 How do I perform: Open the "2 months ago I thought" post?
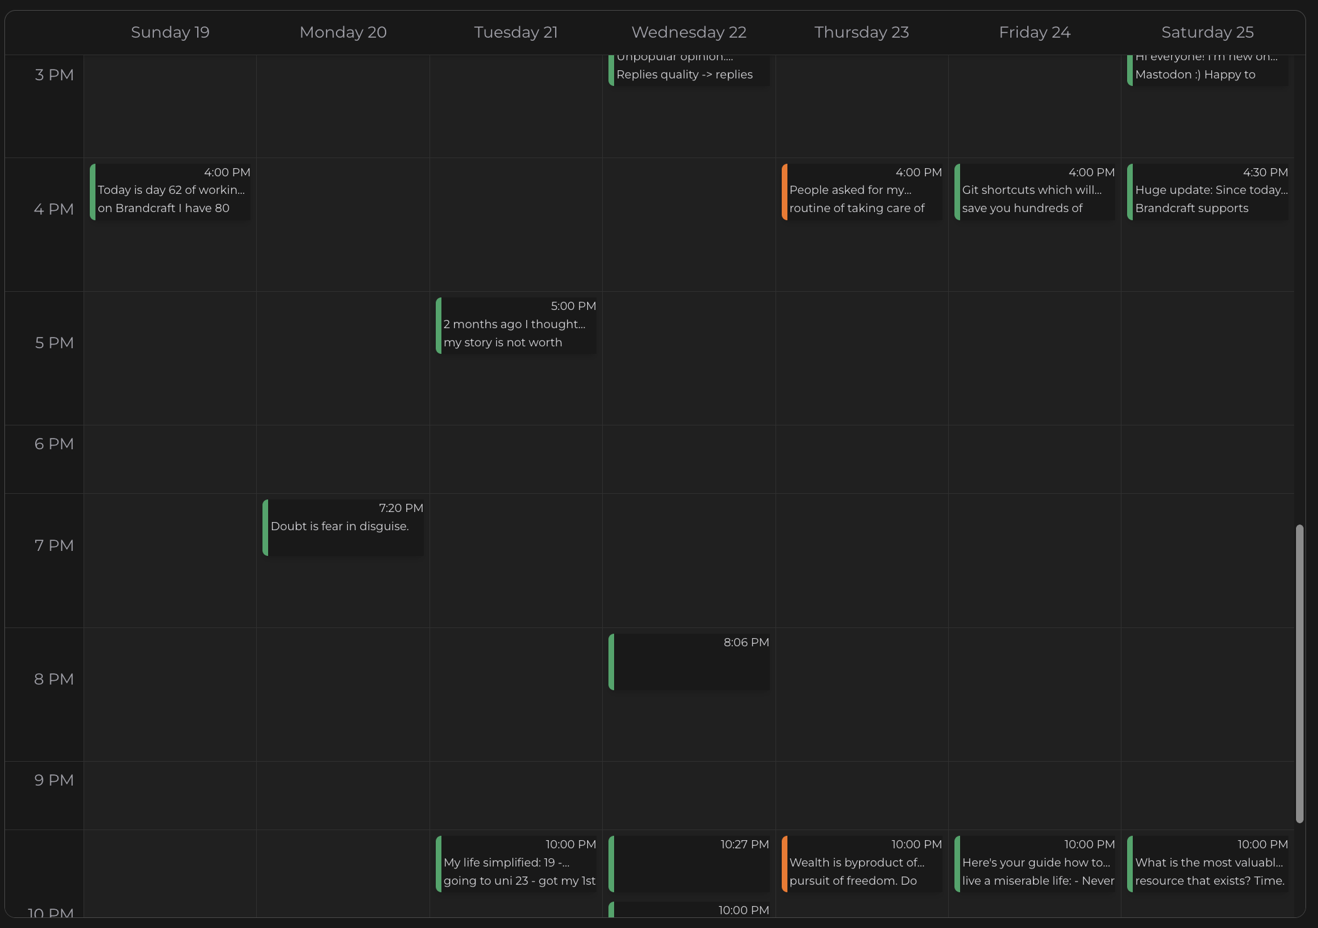click(x=516, y=325)
